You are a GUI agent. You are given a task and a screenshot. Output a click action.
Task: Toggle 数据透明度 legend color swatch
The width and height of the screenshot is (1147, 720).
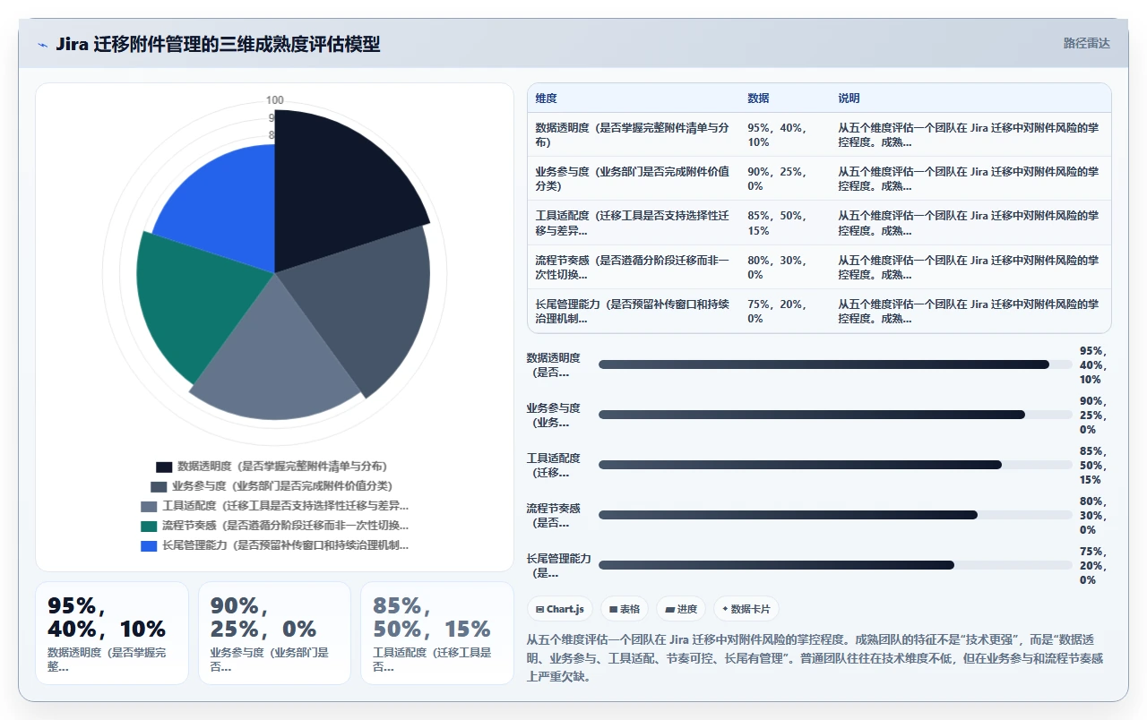pyautogui.click(x=164, y=467)
